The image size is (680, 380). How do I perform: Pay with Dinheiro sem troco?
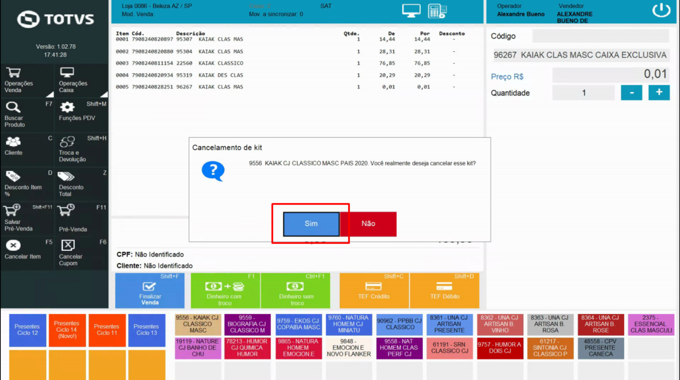pyautogui.click(x=296, y=290)
